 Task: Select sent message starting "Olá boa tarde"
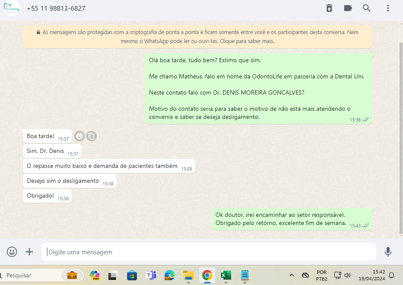point(258,89)
